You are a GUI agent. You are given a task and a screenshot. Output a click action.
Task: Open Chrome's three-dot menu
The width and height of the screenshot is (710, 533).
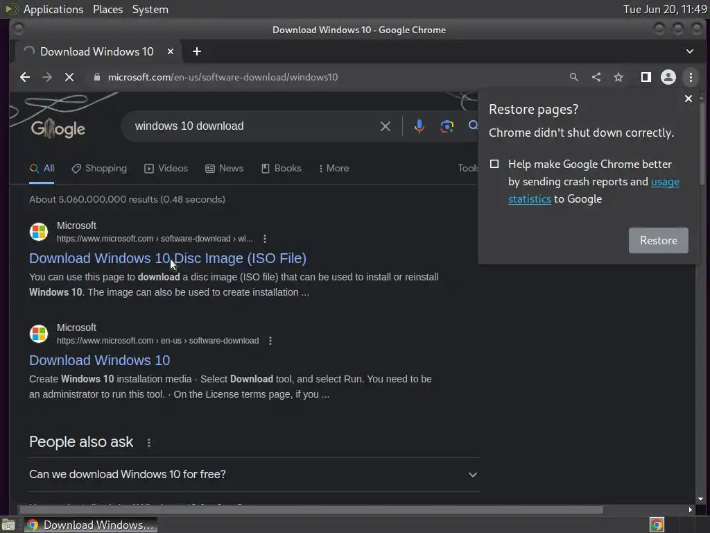[691, 77]
